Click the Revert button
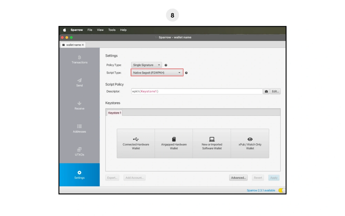The width and height of the screenshot is (345, 216). click(x=258, y=178)
